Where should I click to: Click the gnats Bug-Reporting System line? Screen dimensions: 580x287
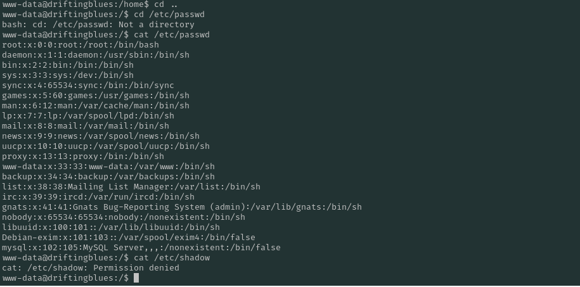tap(182, 207)
